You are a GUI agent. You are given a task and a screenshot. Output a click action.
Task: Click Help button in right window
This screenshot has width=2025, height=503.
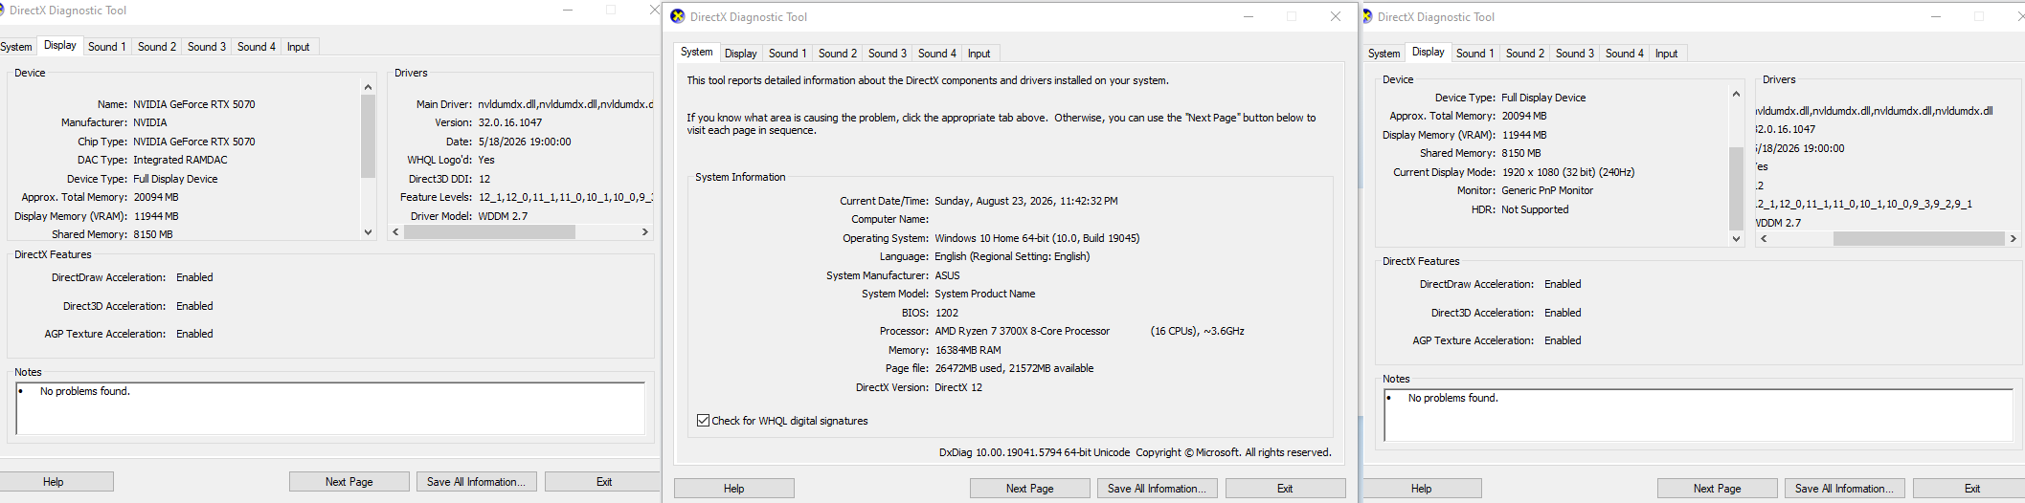[x=1422, y=489]
